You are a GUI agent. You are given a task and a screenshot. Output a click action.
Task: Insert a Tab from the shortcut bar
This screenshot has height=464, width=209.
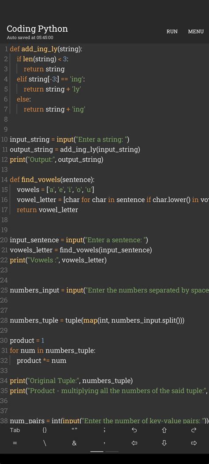click(15, 430)
